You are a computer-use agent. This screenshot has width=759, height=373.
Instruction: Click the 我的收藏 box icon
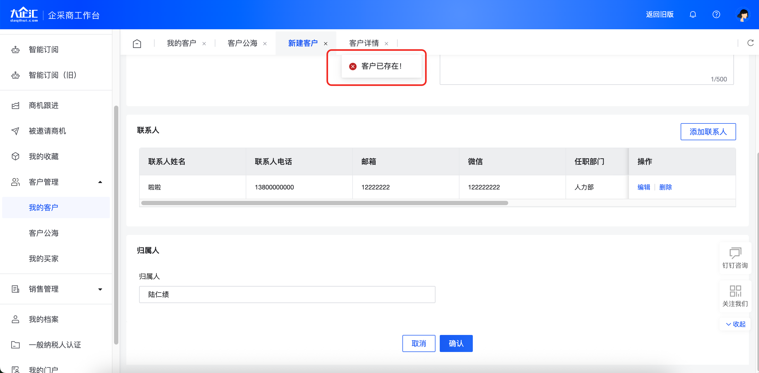(15, 156)
